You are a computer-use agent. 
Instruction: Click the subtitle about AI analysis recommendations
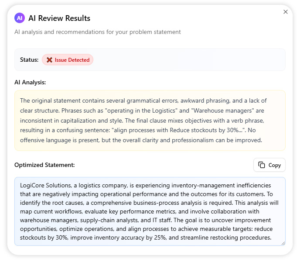pyautogui.click(x=98, y=32)
